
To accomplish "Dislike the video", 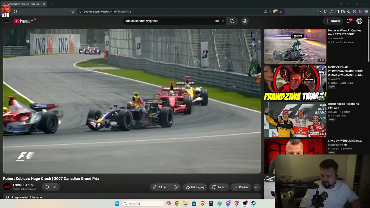I will tap(175, 187).
